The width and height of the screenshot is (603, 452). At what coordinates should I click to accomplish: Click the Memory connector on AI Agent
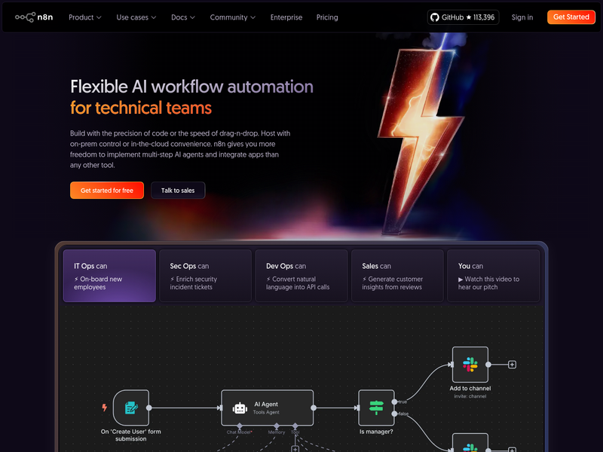[x=277, y=426]
